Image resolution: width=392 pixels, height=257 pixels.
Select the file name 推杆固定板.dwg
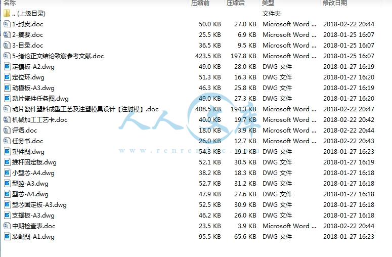tap(34, 162)
